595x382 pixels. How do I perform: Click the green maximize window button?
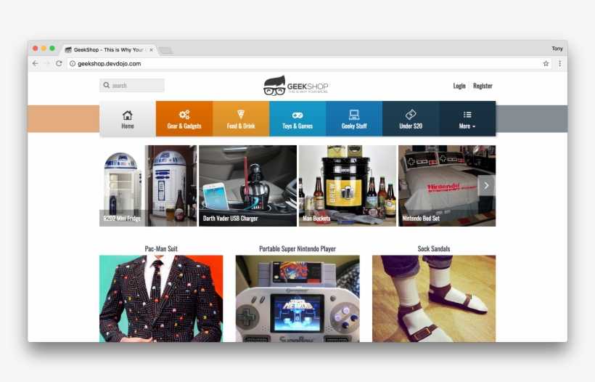point(52,48)
